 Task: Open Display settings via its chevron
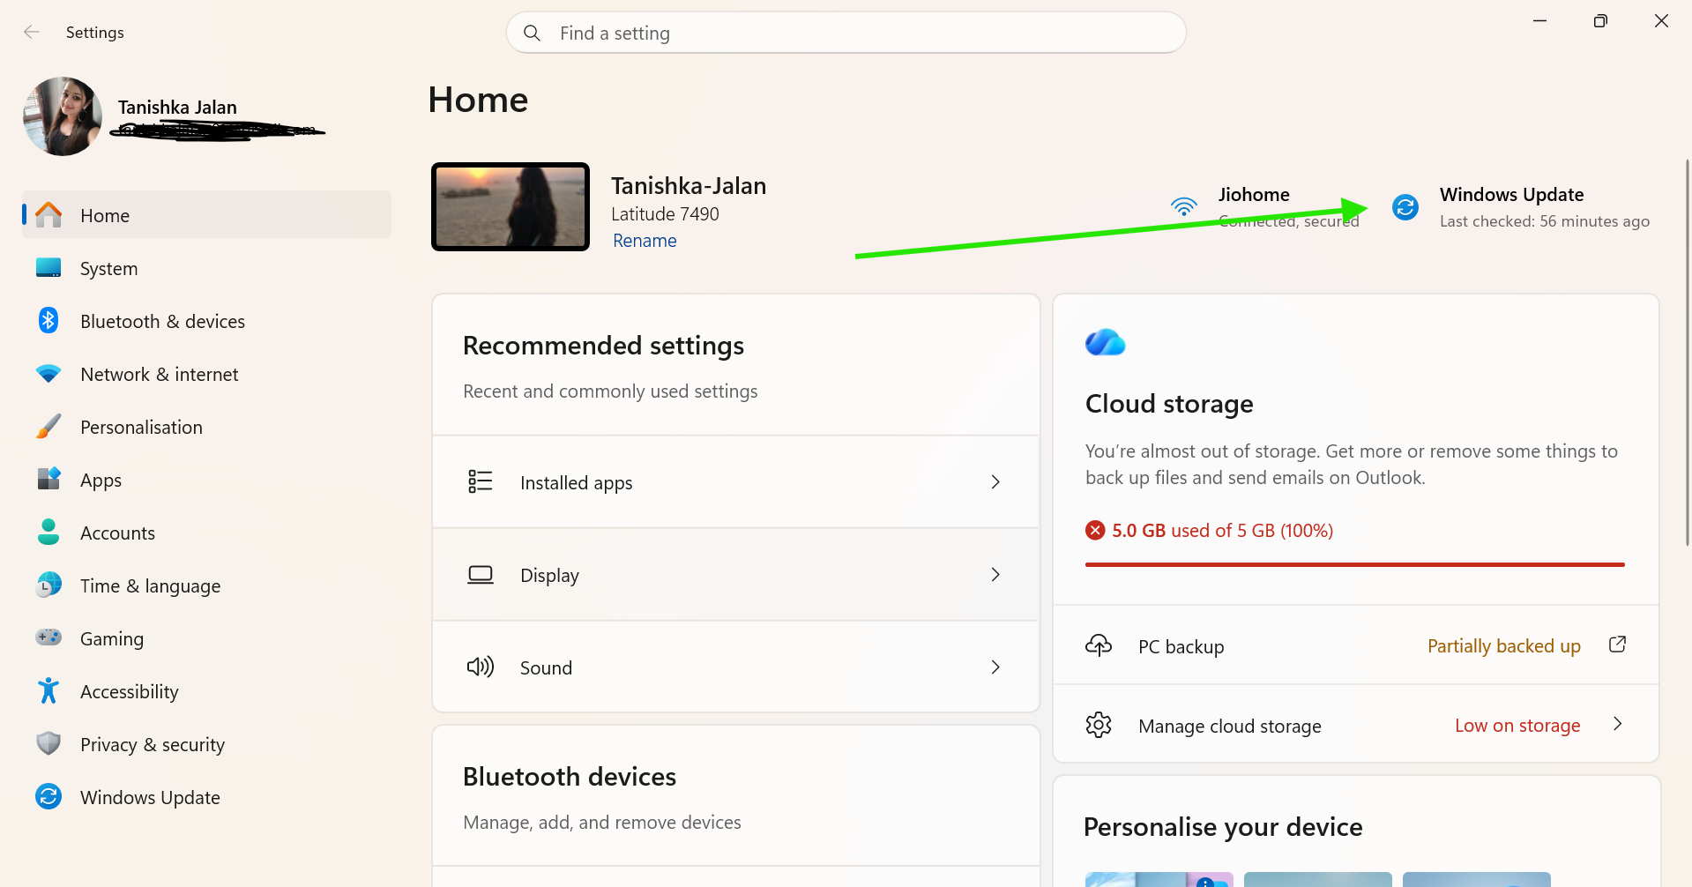tap(995, 575)
